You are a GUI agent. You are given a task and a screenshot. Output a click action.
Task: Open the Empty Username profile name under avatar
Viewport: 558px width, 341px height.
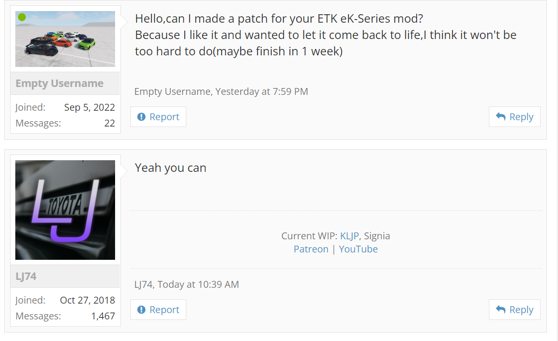coord(60,83)
